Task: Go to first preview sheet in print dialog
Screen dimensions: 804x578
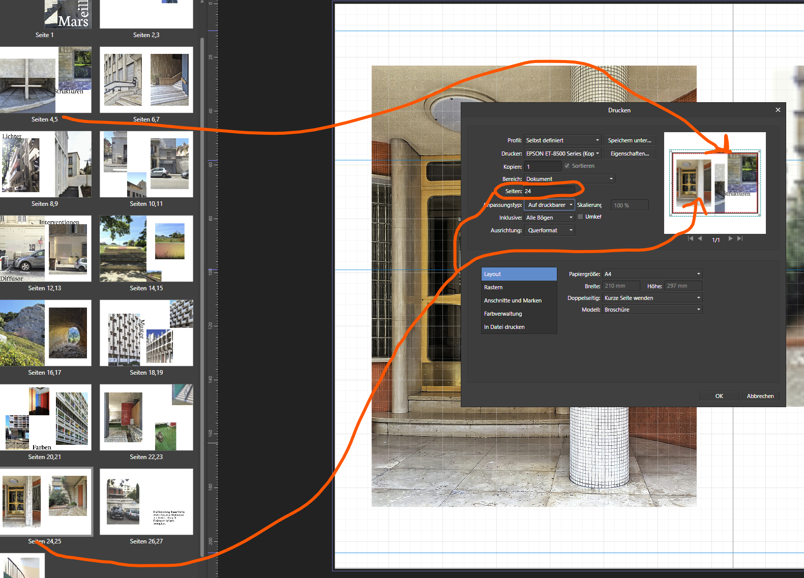Action: click(x=690, y=238)
